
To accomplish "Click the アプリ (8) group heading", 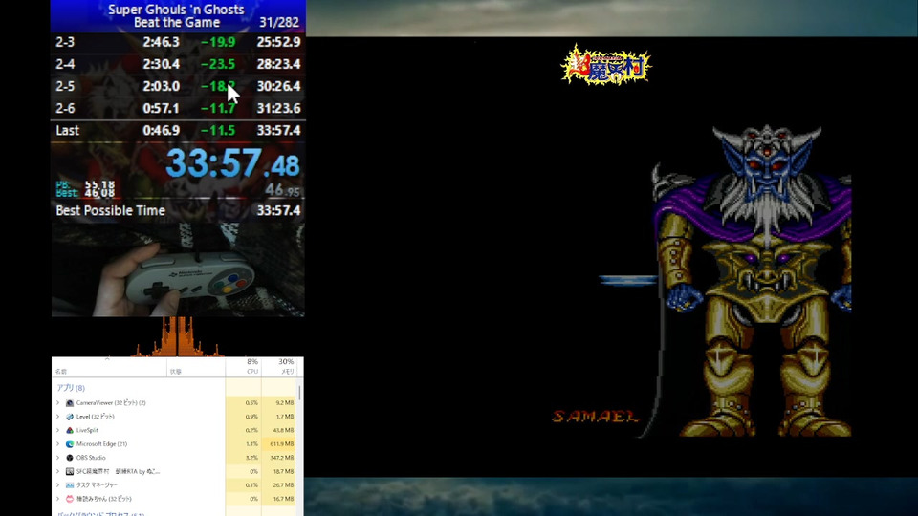I will point(71,388).
